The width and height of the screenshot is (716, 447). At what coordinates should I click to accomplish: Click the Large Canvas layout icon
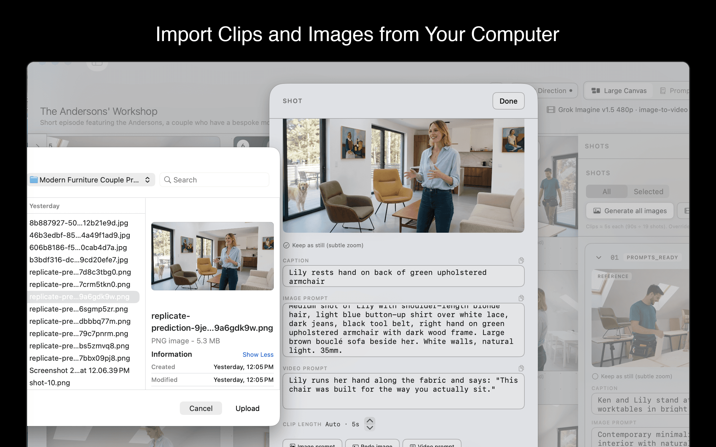[595, 91]
